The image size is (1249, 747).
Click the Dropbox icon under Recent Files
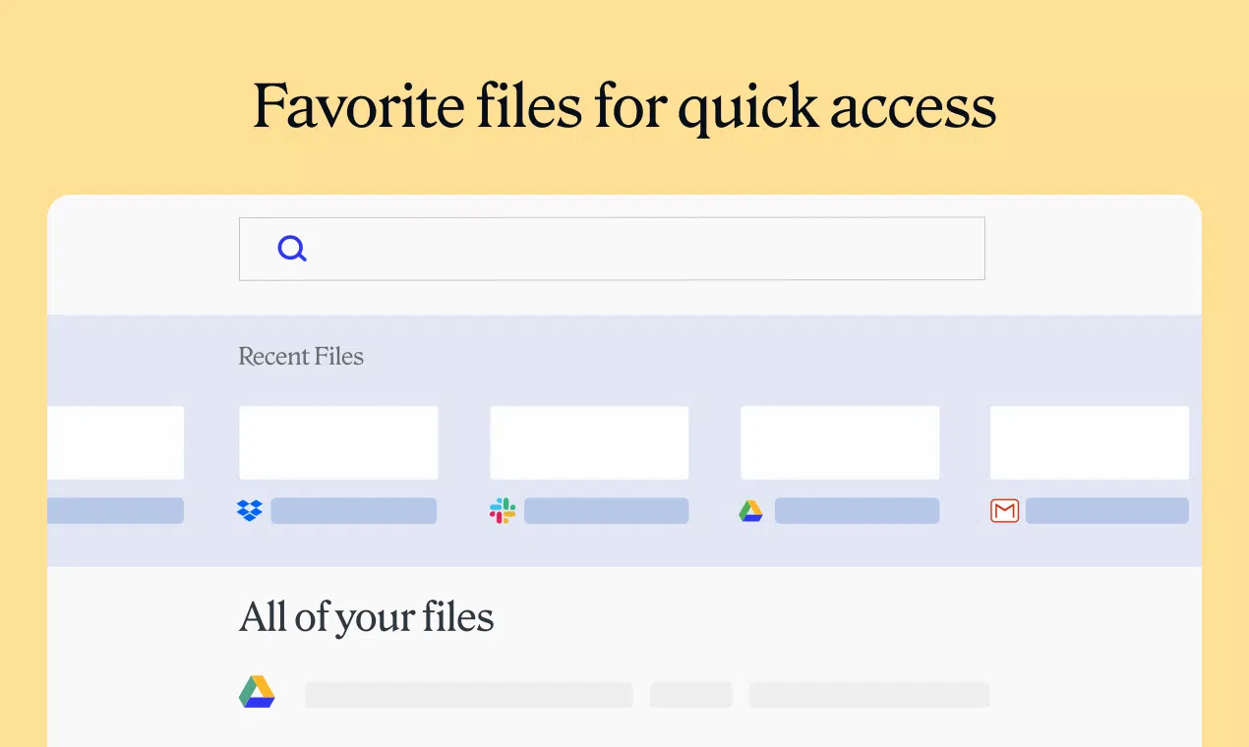(250, 511)
